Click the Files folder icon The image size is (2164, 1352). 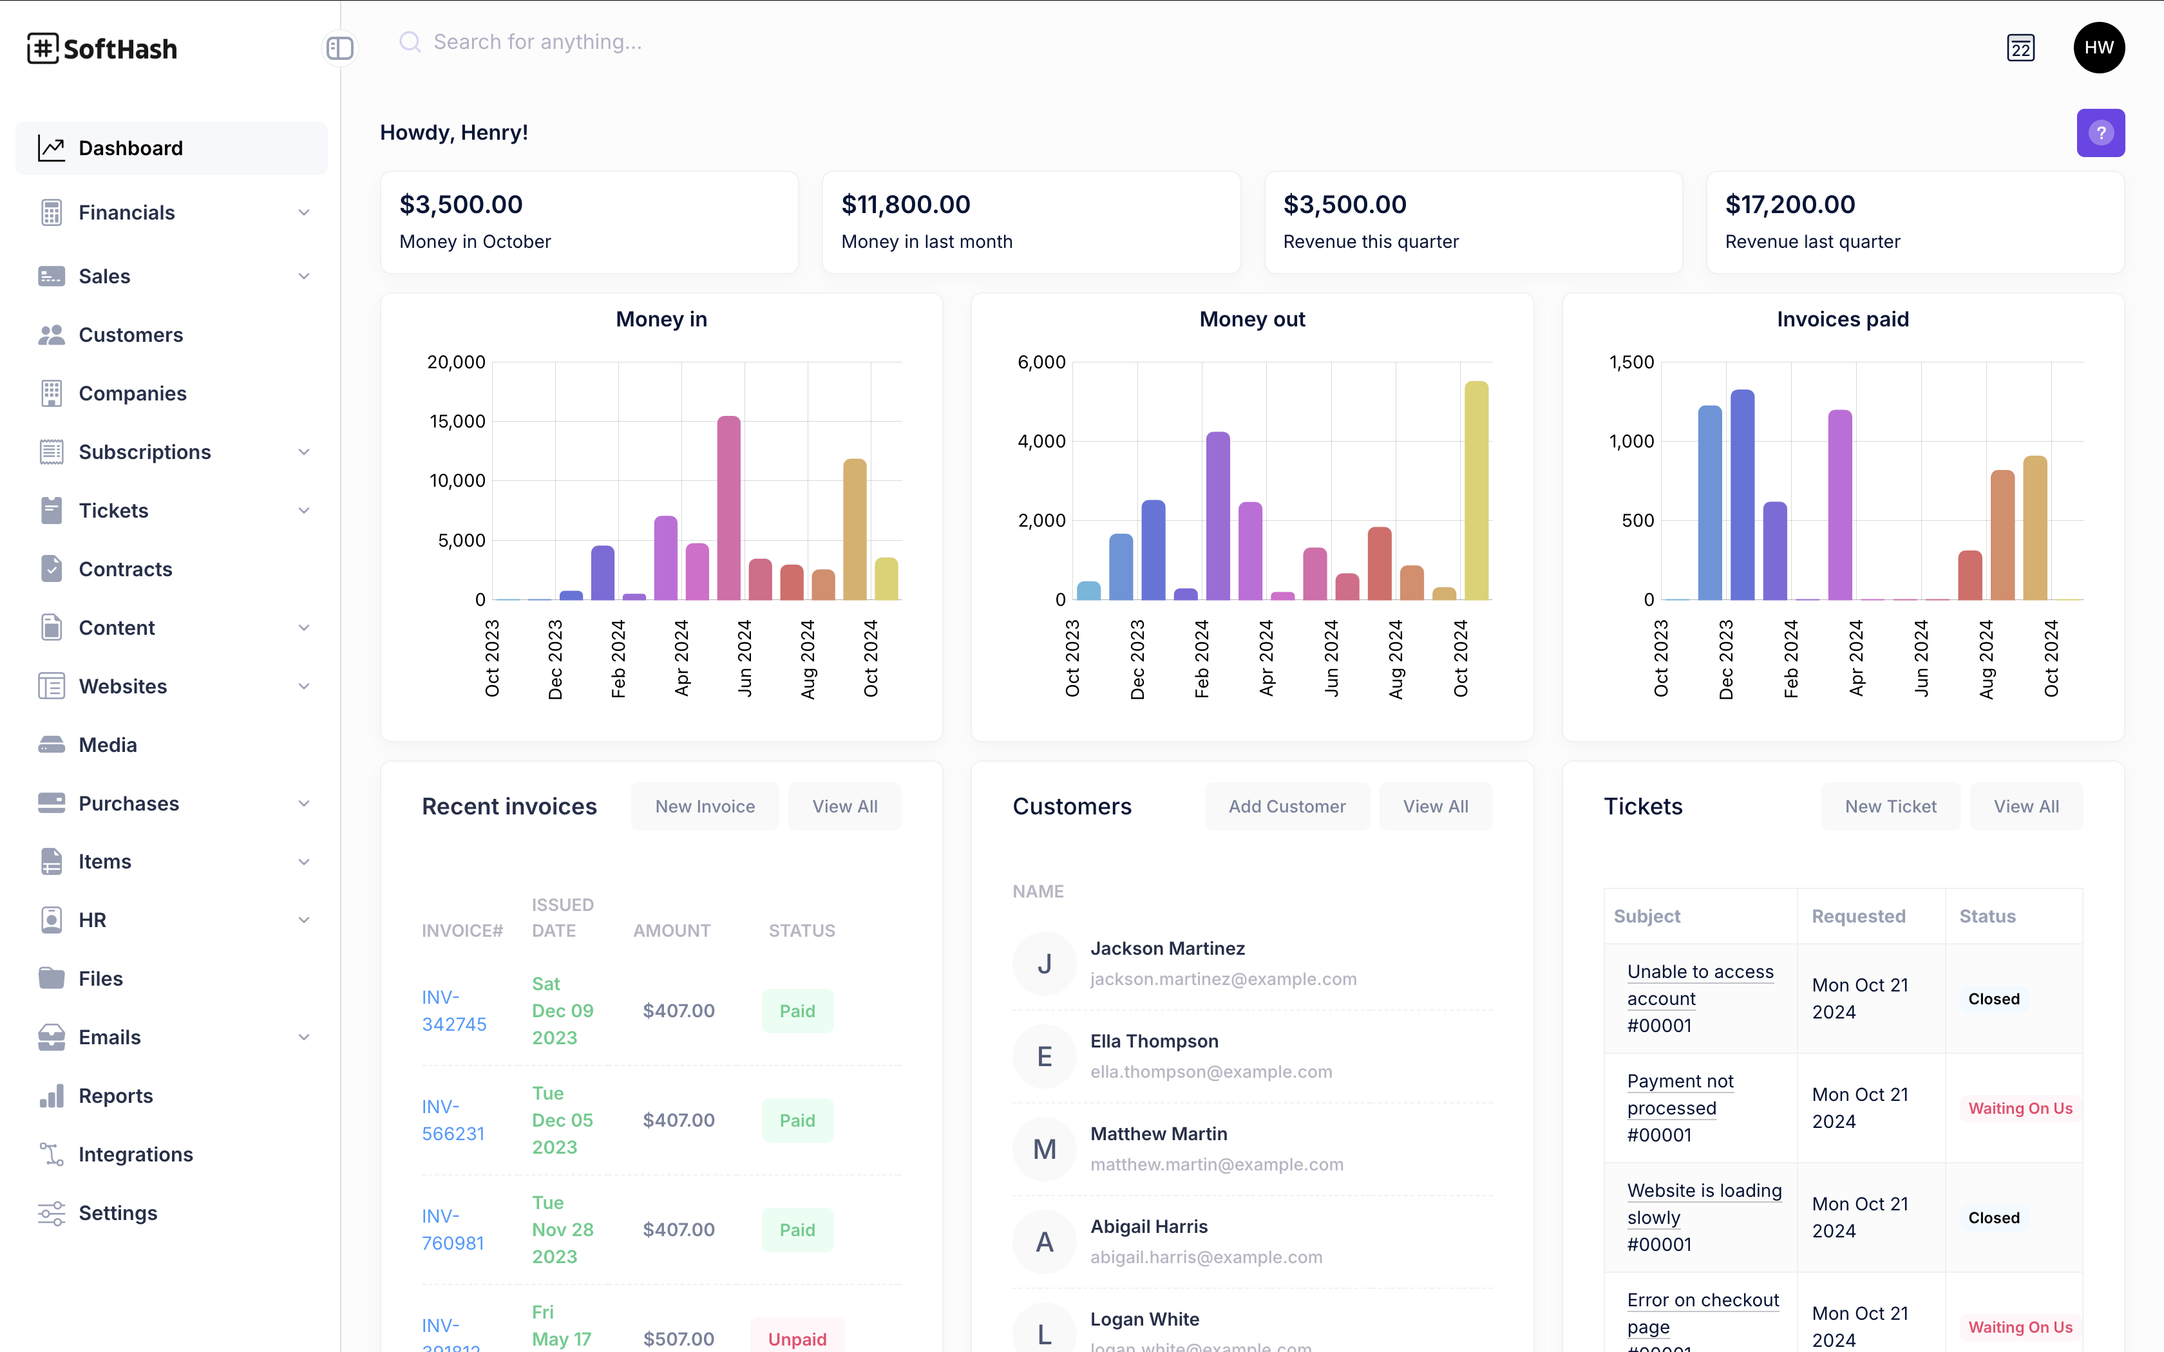click(52, 978)
